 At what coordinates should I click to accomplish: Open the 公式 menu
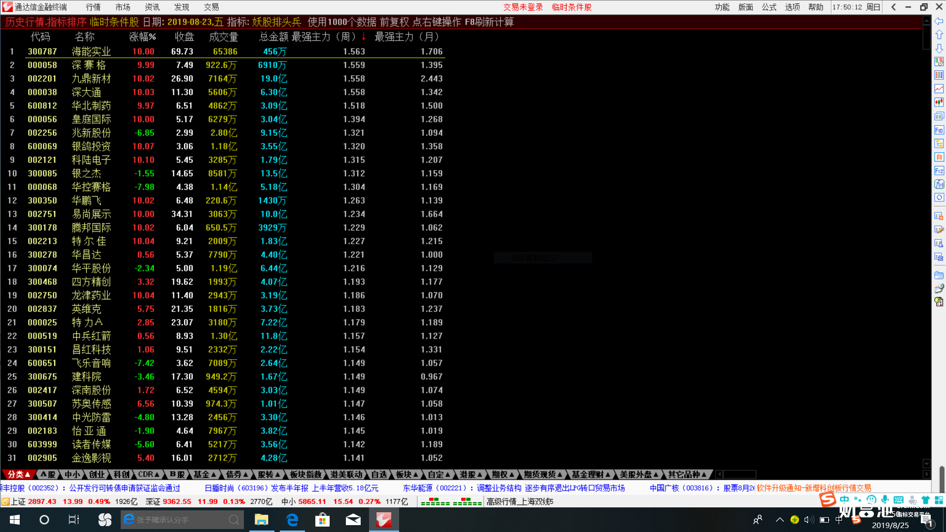click(x=769, y=7)
